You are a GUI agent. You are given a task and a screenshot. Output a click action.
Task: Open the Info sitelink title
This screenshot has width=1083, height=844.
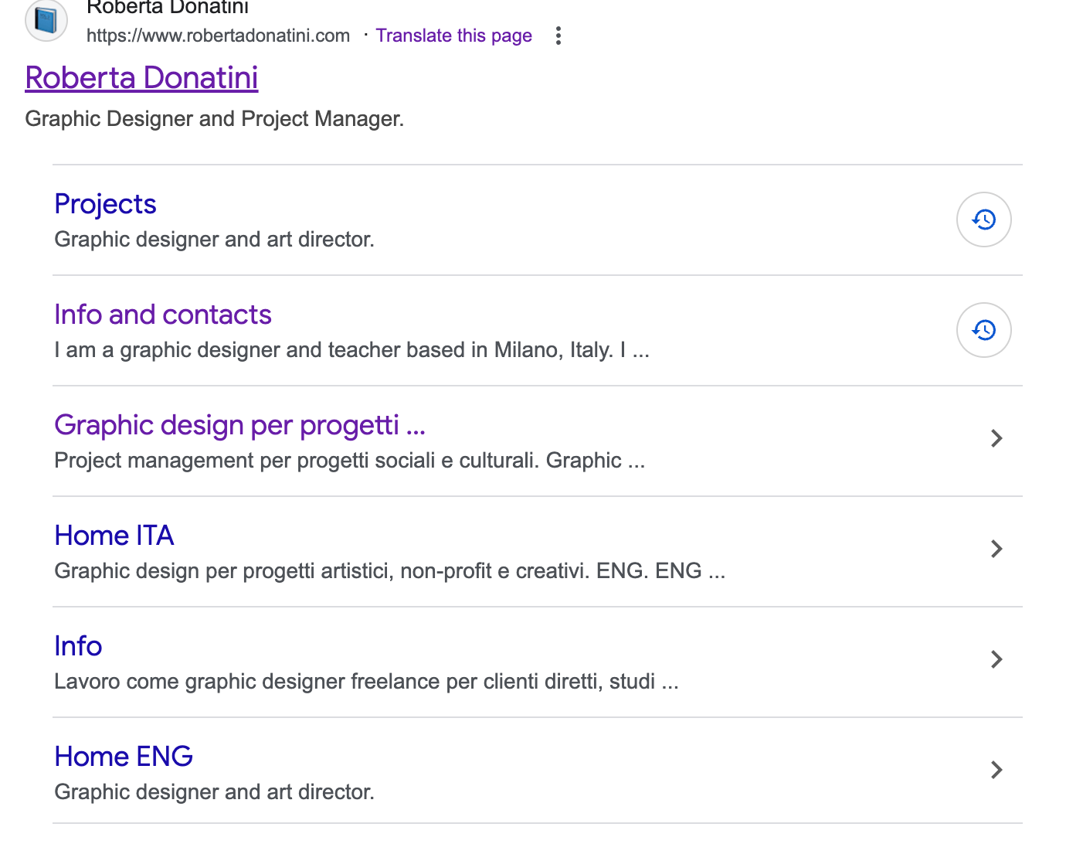[x=78, y=646]
